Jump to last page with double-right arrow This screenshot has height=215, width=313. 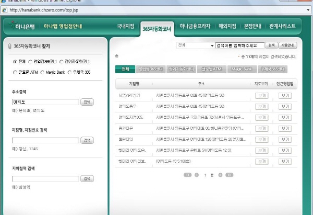tap(229, 175)
